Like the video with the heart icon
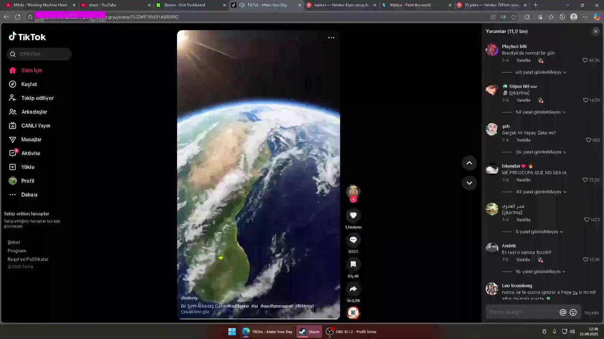 (353, 215)
